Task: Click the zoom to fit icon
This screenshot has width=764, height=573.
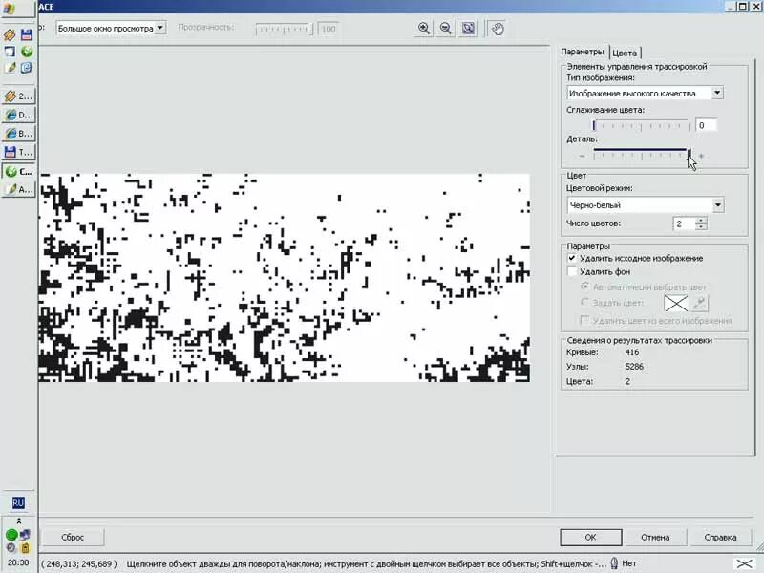Action: tap(468, 29)
